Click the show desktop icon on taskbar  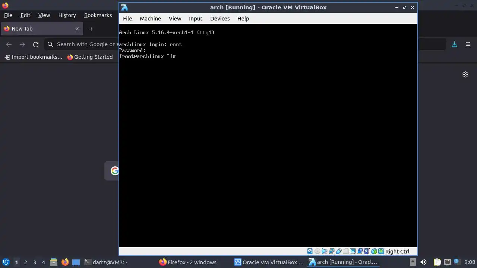tap(76, 262)
